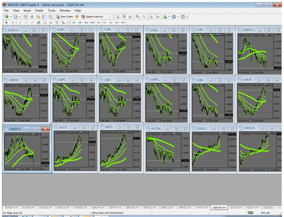
Task: Select the Crosshair tool
Action: pos(13,23)
